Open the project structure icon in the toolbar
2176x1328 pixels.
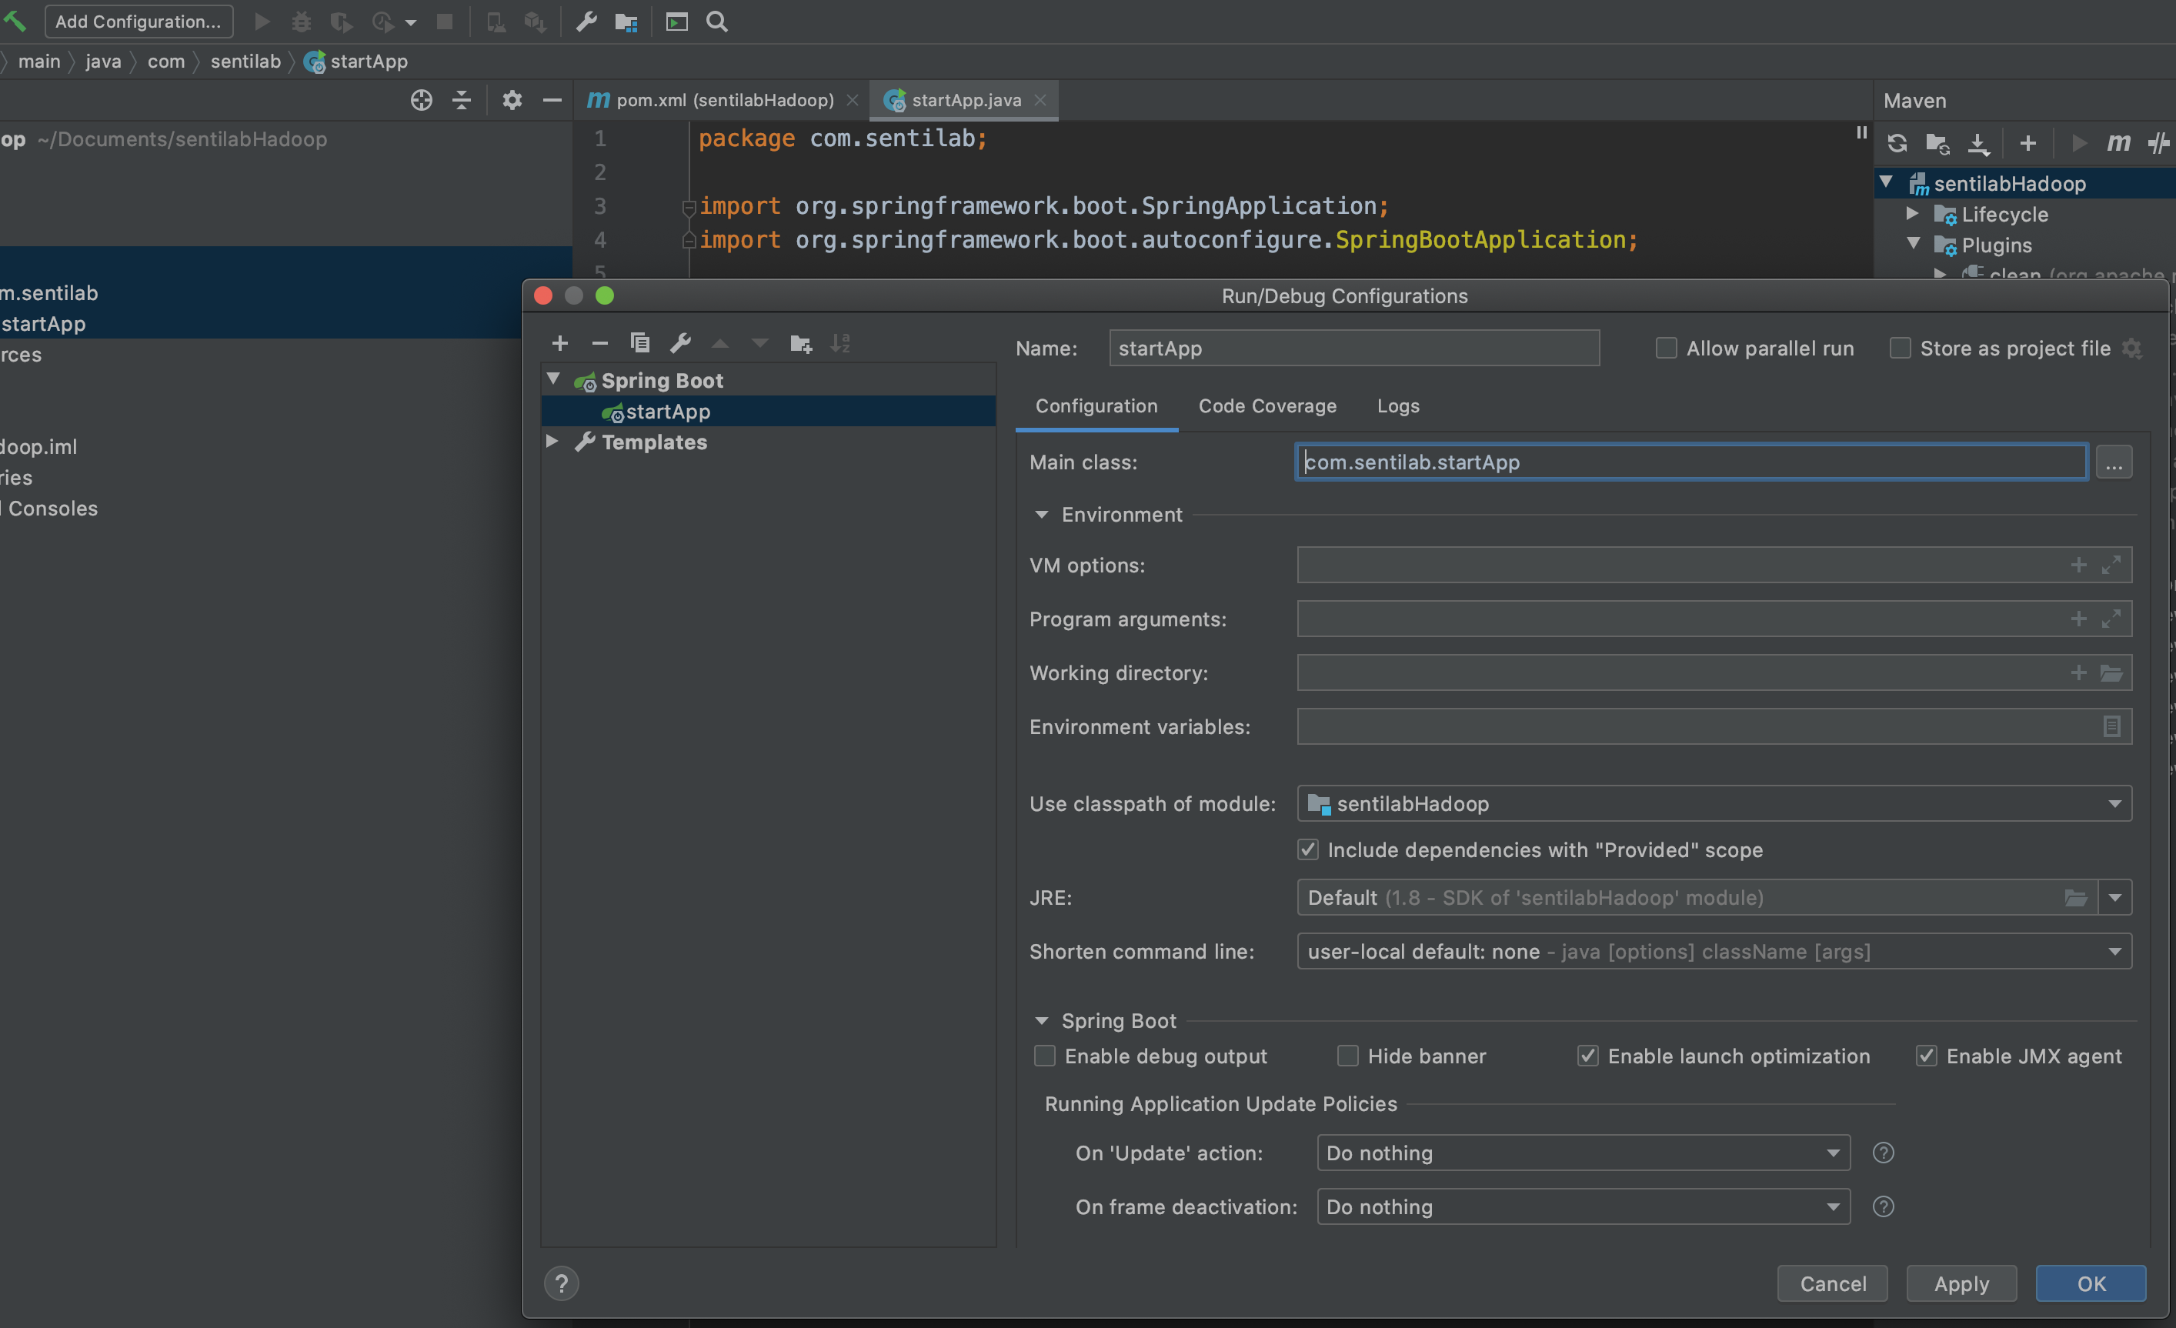626,22
